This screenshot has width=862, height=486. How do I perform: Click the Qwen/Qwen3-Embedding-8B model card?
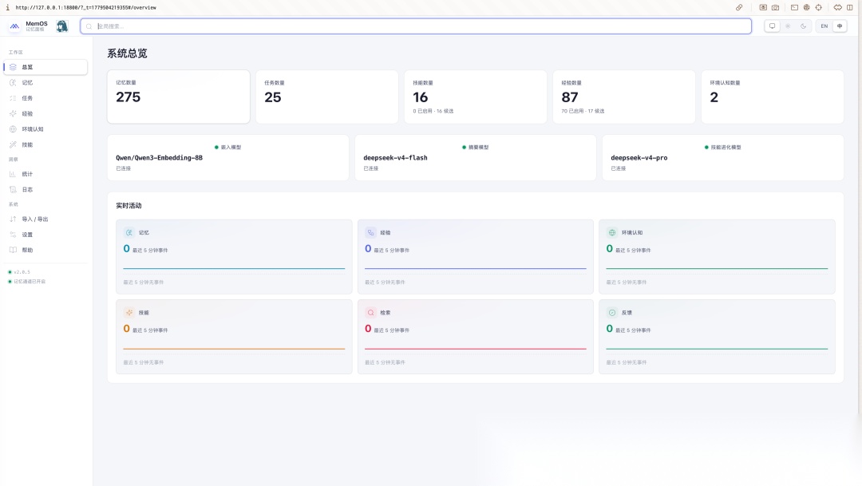point(228,158)
